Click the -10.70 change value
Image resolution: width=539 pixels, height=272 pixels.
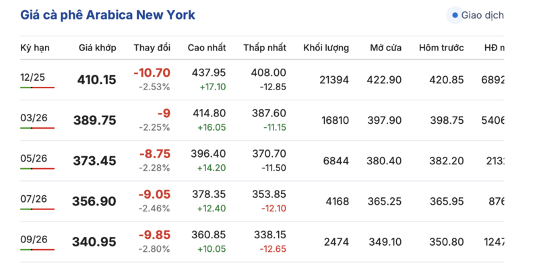tap(152, 73)
